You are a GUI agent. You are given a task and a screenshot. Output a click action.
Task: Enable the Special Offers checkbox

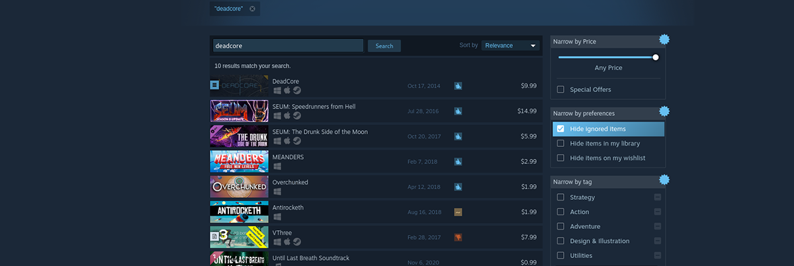[x=560, y=89]
